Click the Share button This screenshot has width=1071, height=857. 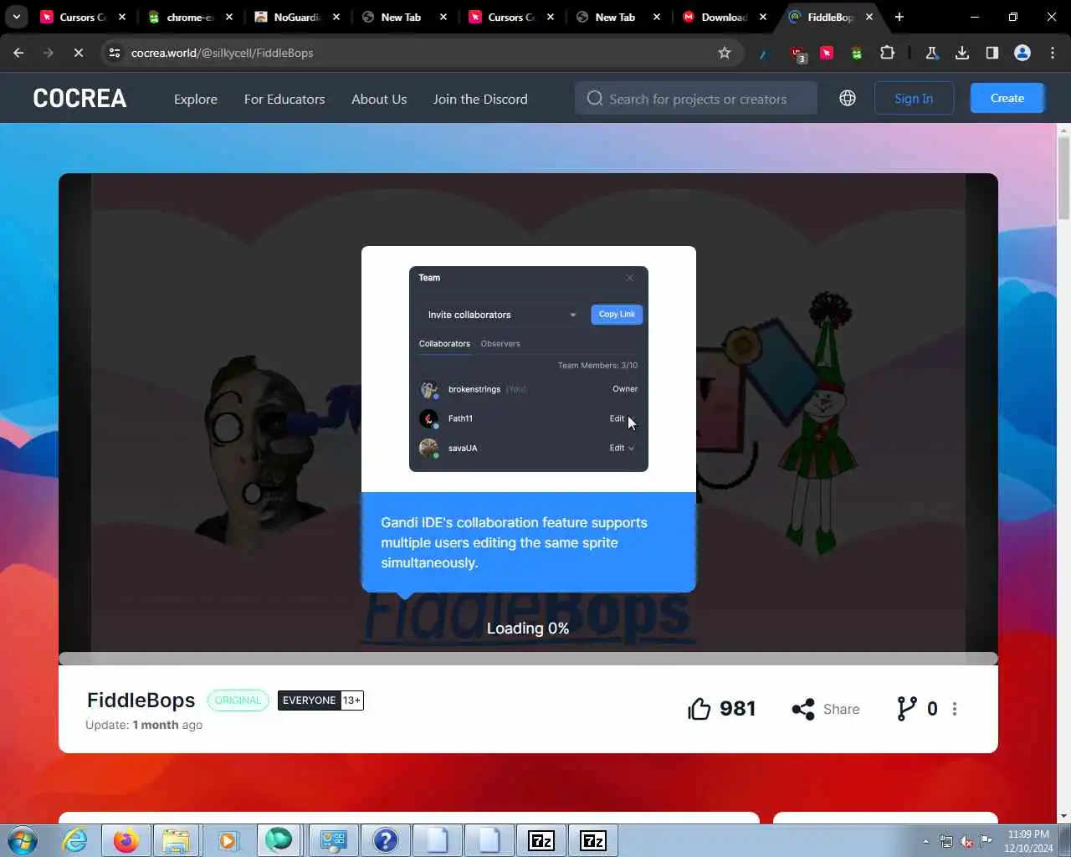[826, 709]
